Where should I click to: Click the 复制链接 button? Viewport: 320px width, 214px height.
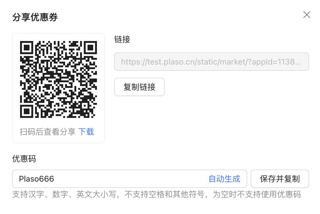click(139, 87)
